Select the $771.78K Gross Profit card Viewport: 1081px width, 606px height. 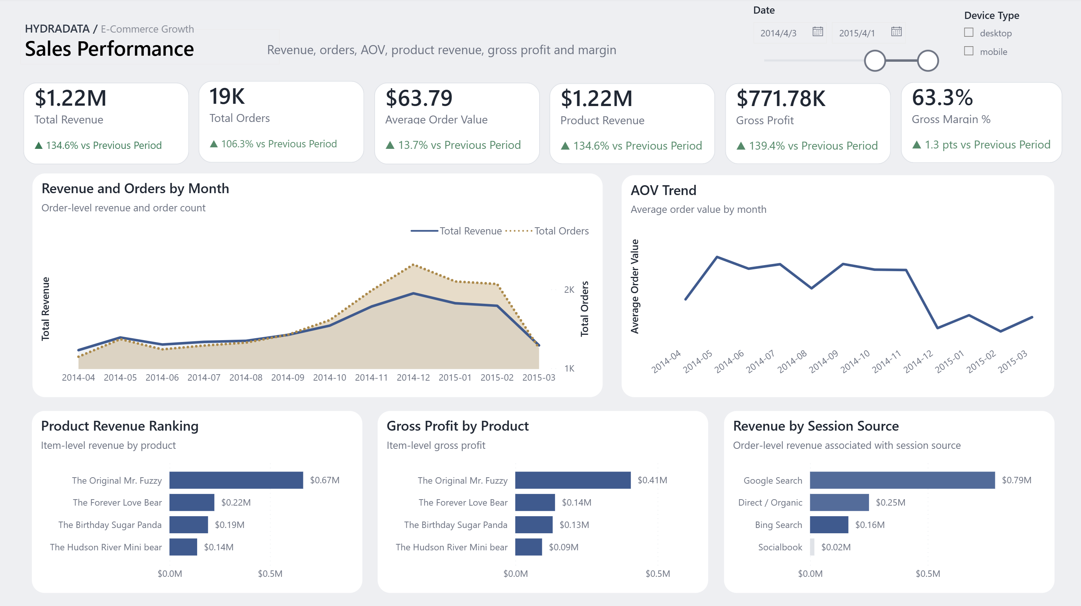click(x=808, y=123)
